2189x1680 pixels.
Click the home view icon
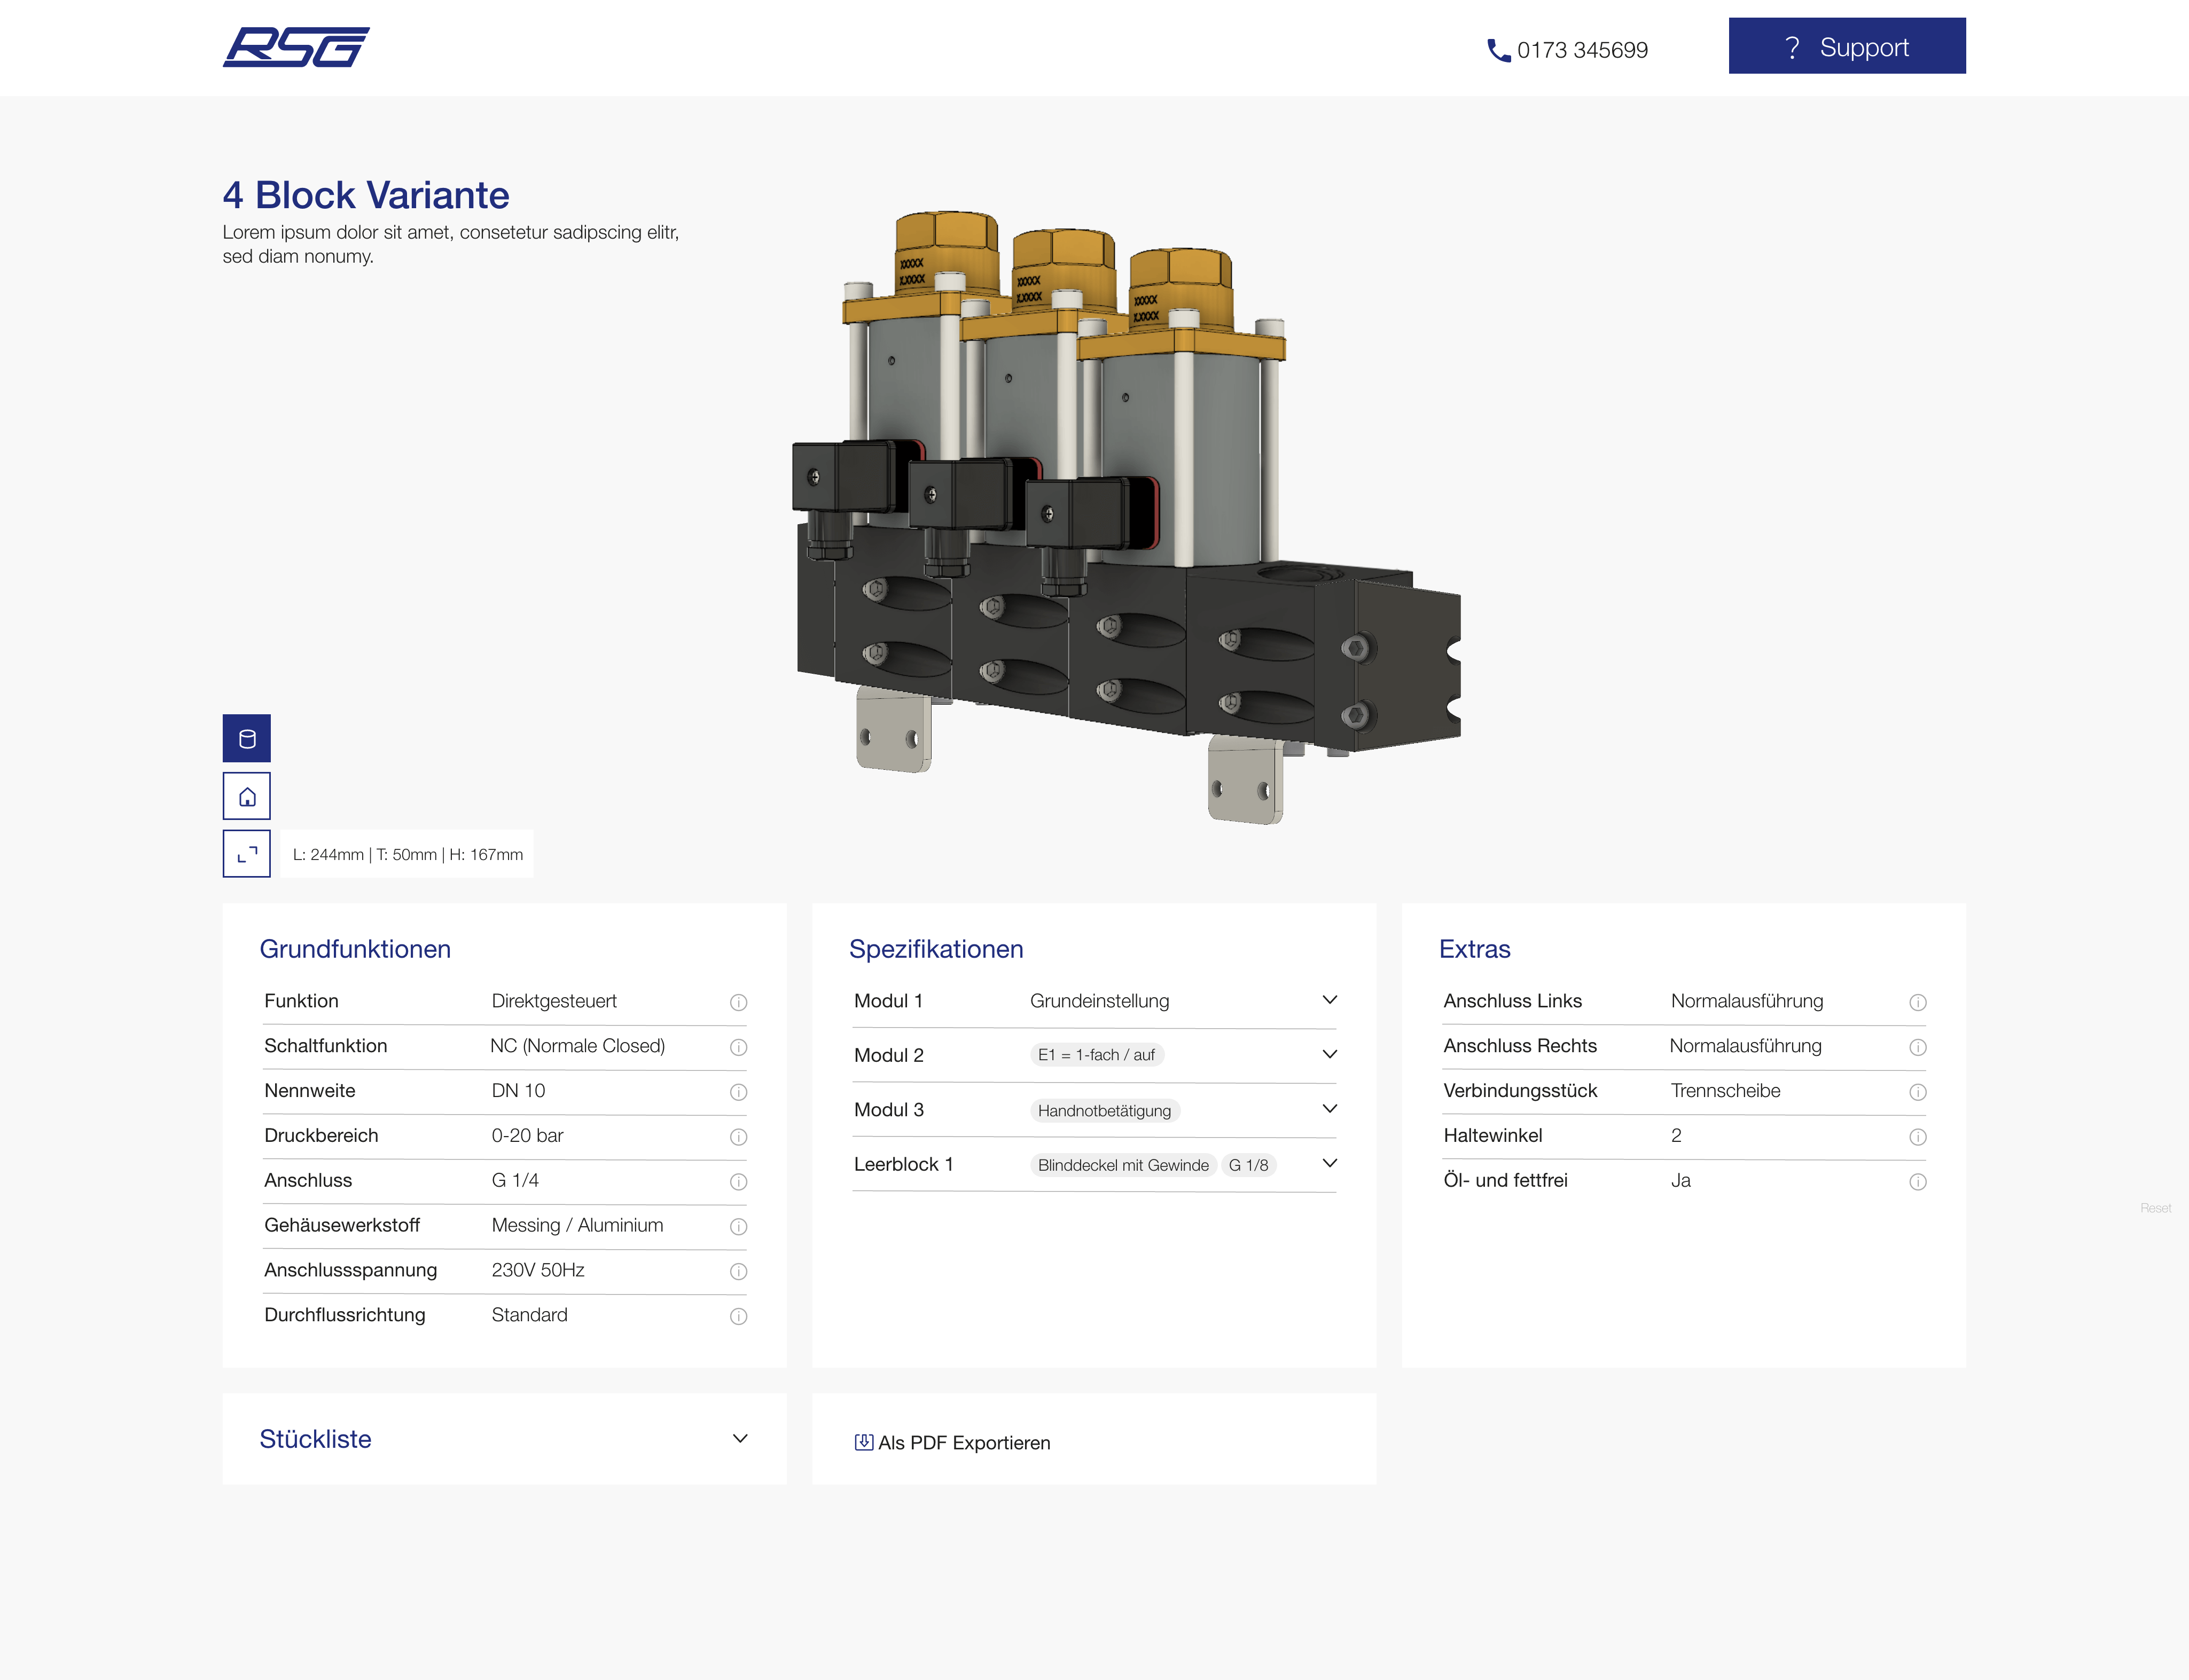(246, 796)
